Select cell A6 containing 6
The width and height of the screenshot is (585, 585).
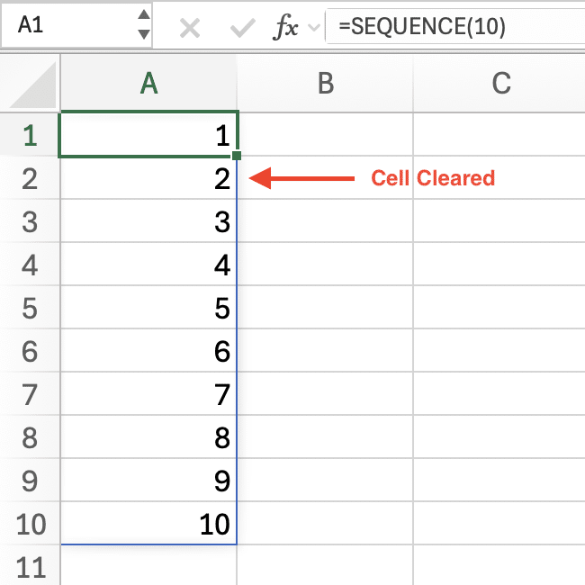coord(148,350)
